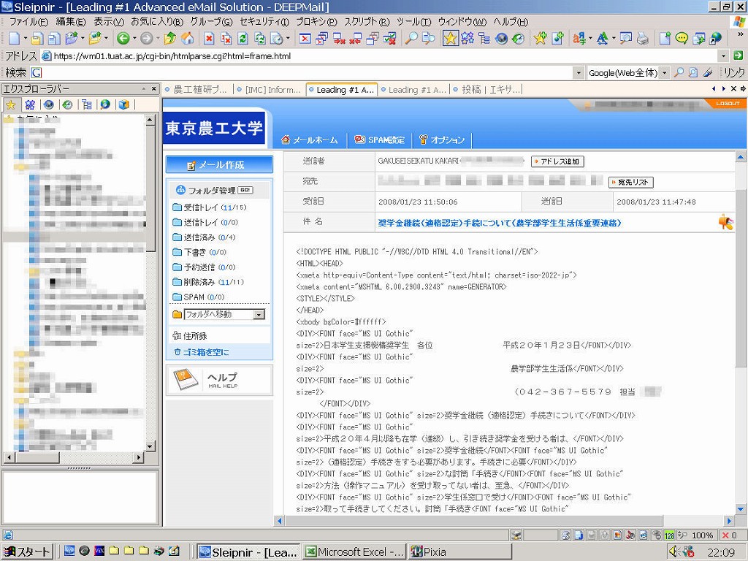The width and height of the screenshot is (748, 561).
Task: Click the Stop loading red X page icon
Action: click(209, 38)
